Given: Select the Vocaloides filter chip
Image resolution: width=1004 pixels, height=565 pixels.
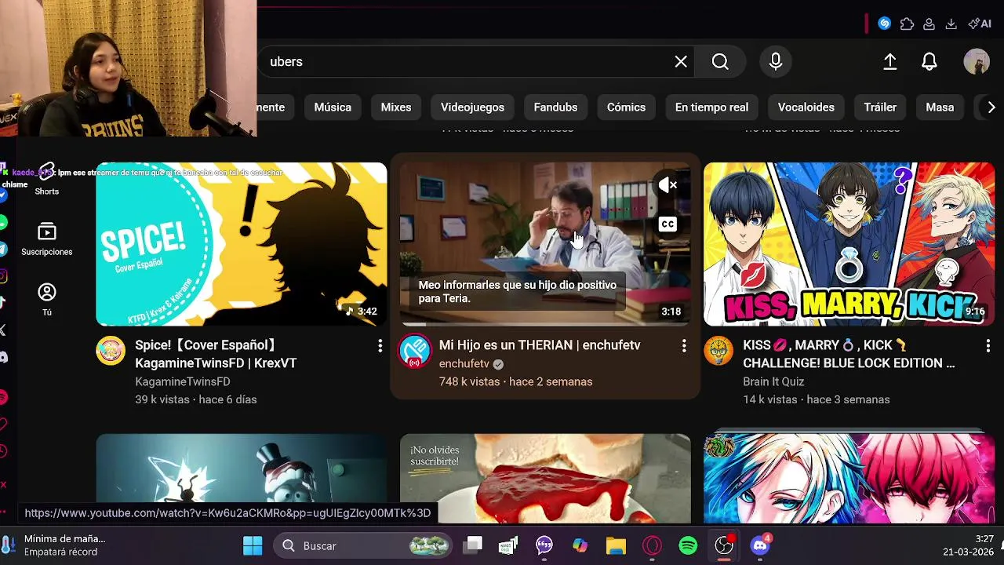Looking at the screenshot, I should (806, 108).
